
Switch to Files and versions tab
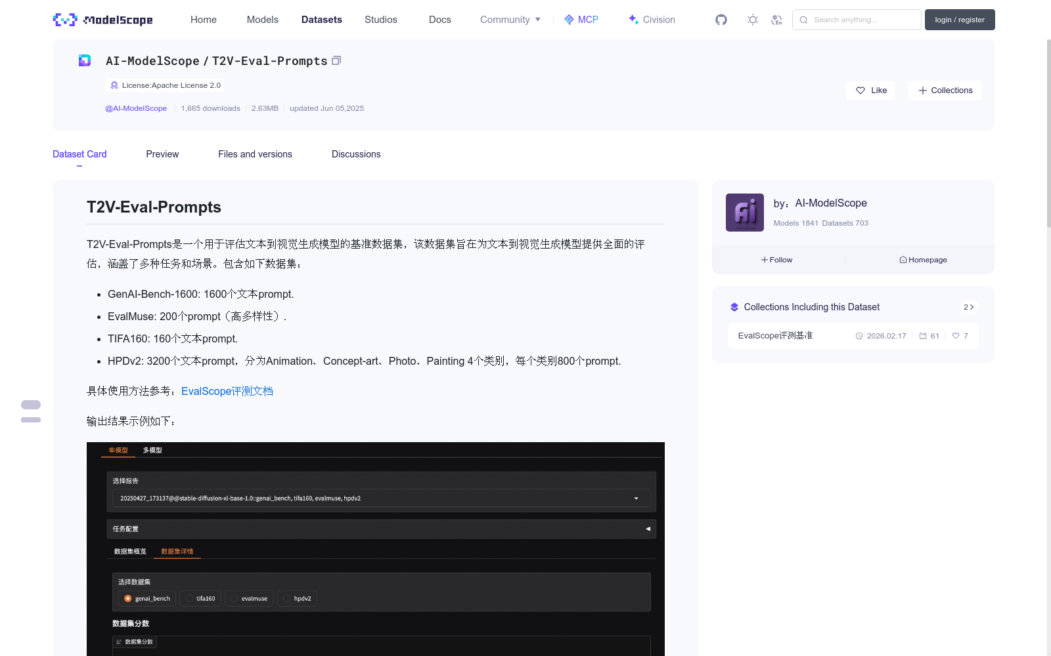point(255,154)
